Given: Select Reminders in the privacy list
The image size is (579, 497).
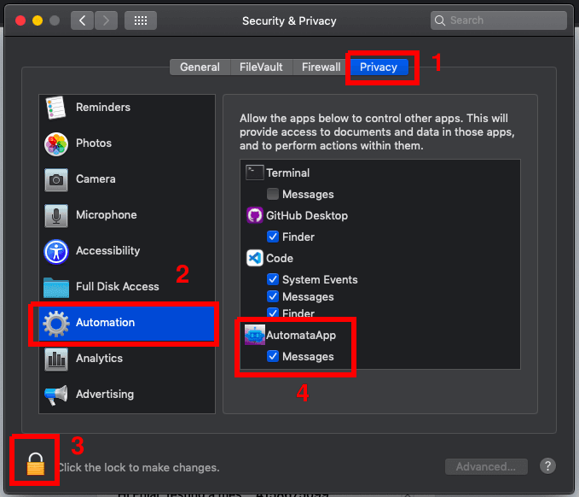Looking at the screenshot, I should [127, 108].
